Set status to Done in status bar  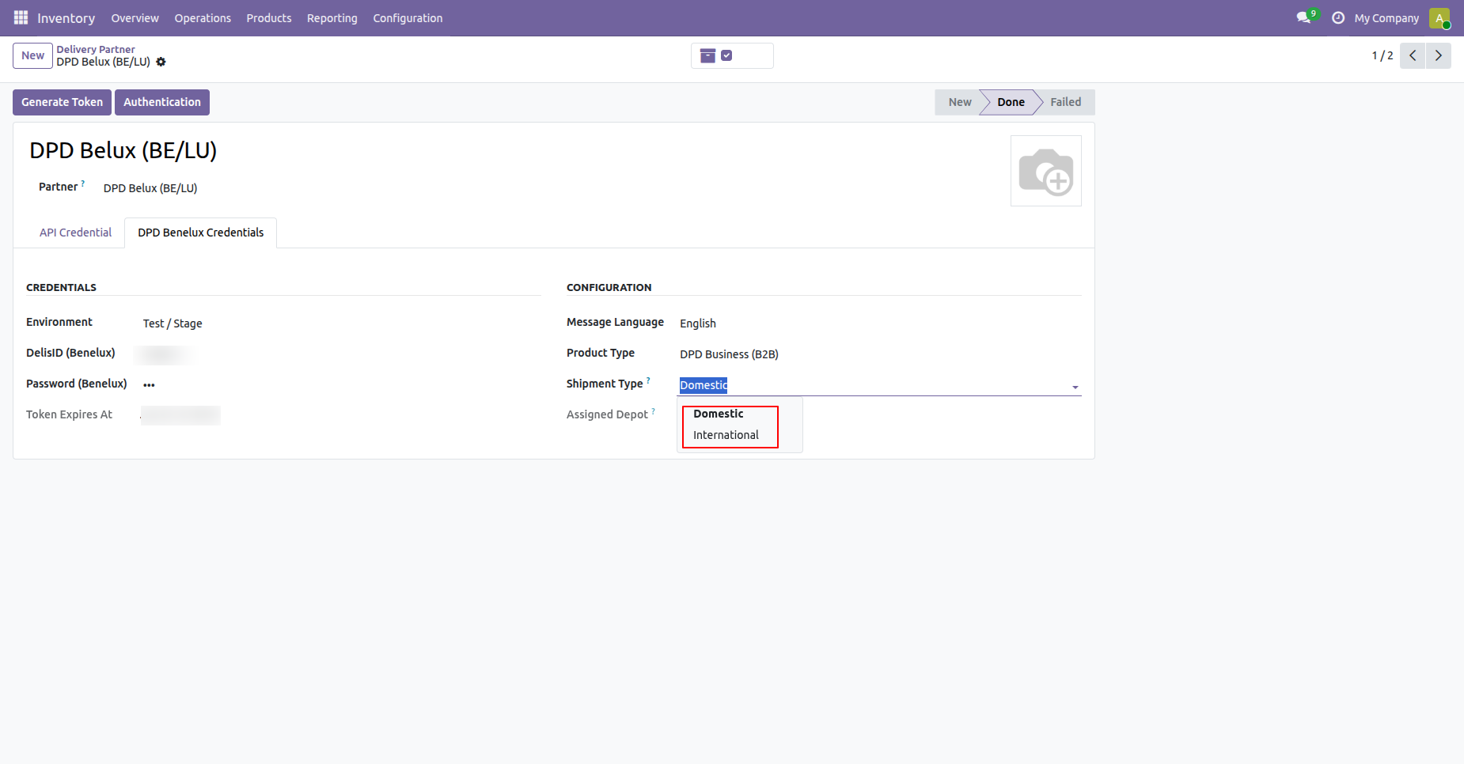tap(1011, 102)
